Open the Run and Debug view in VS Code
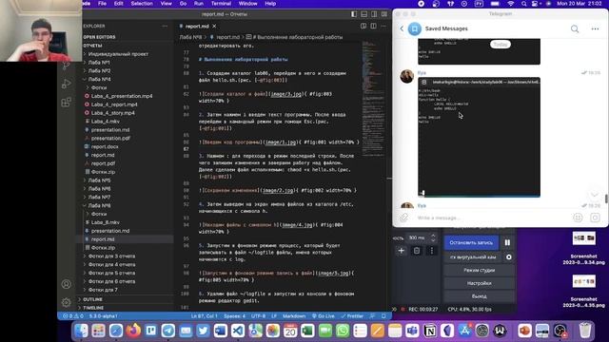Viewport: 609px width, 342px height. pos(67,84)
